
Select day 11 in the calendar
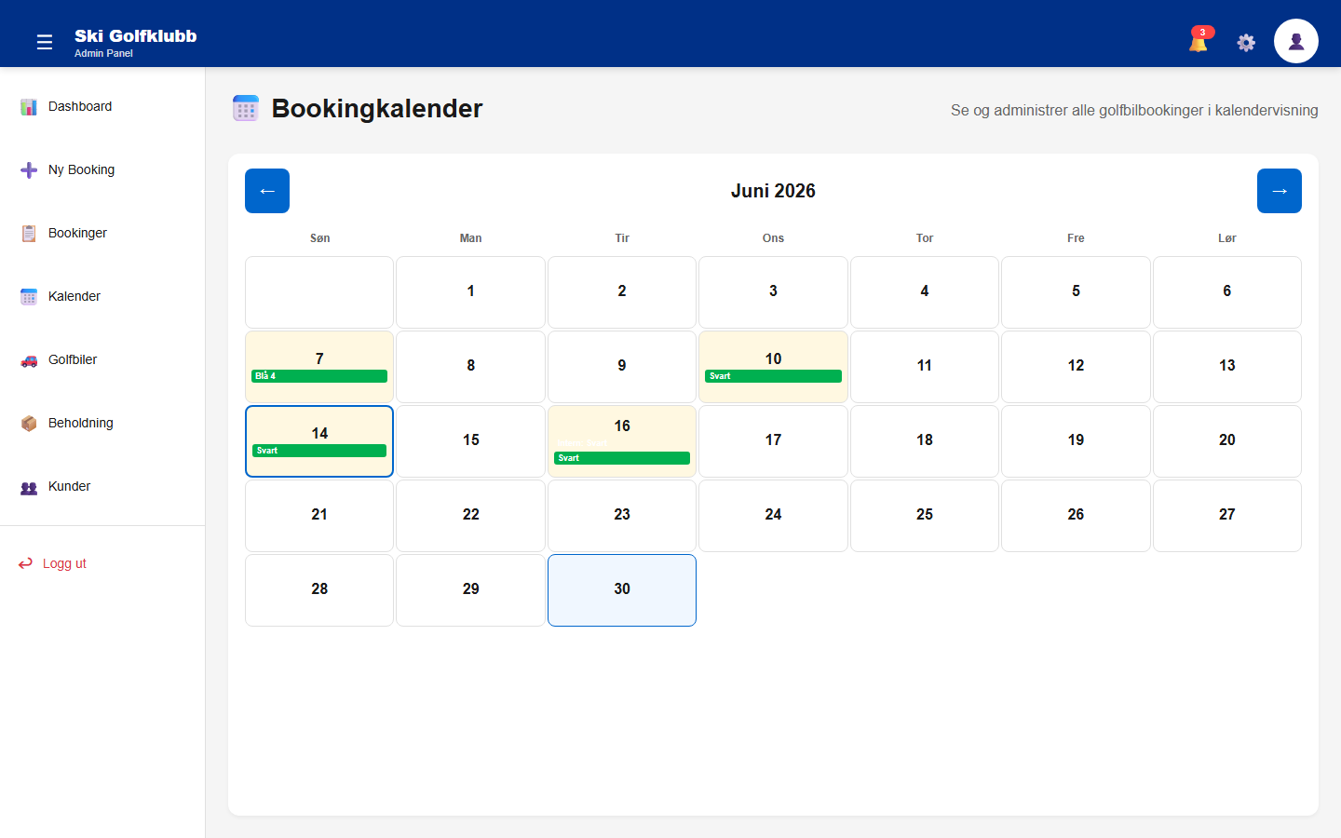click(x=925, y=367)
